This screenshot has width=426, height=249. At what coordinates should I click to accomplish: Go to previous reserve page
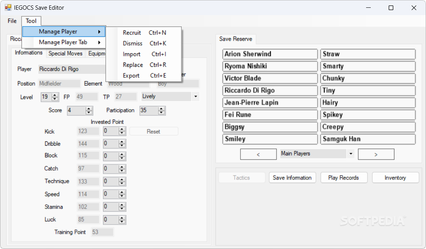[258, 154]
